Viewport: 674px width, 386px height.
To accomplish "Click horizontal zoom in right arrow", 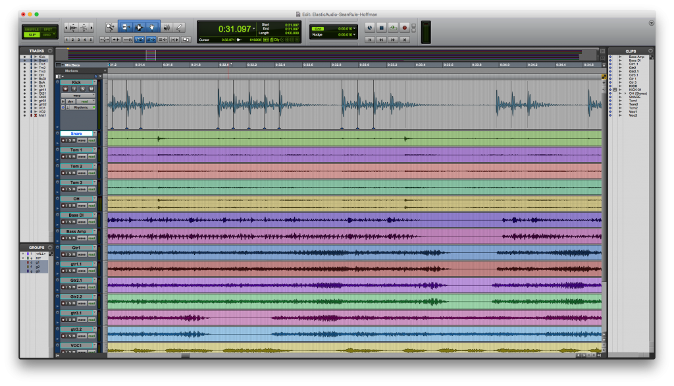I will (91, 28).
